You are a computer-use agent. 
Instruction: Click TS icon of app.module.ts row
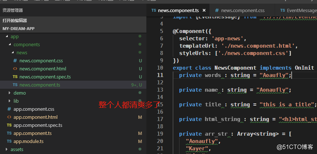pos(9,141)
